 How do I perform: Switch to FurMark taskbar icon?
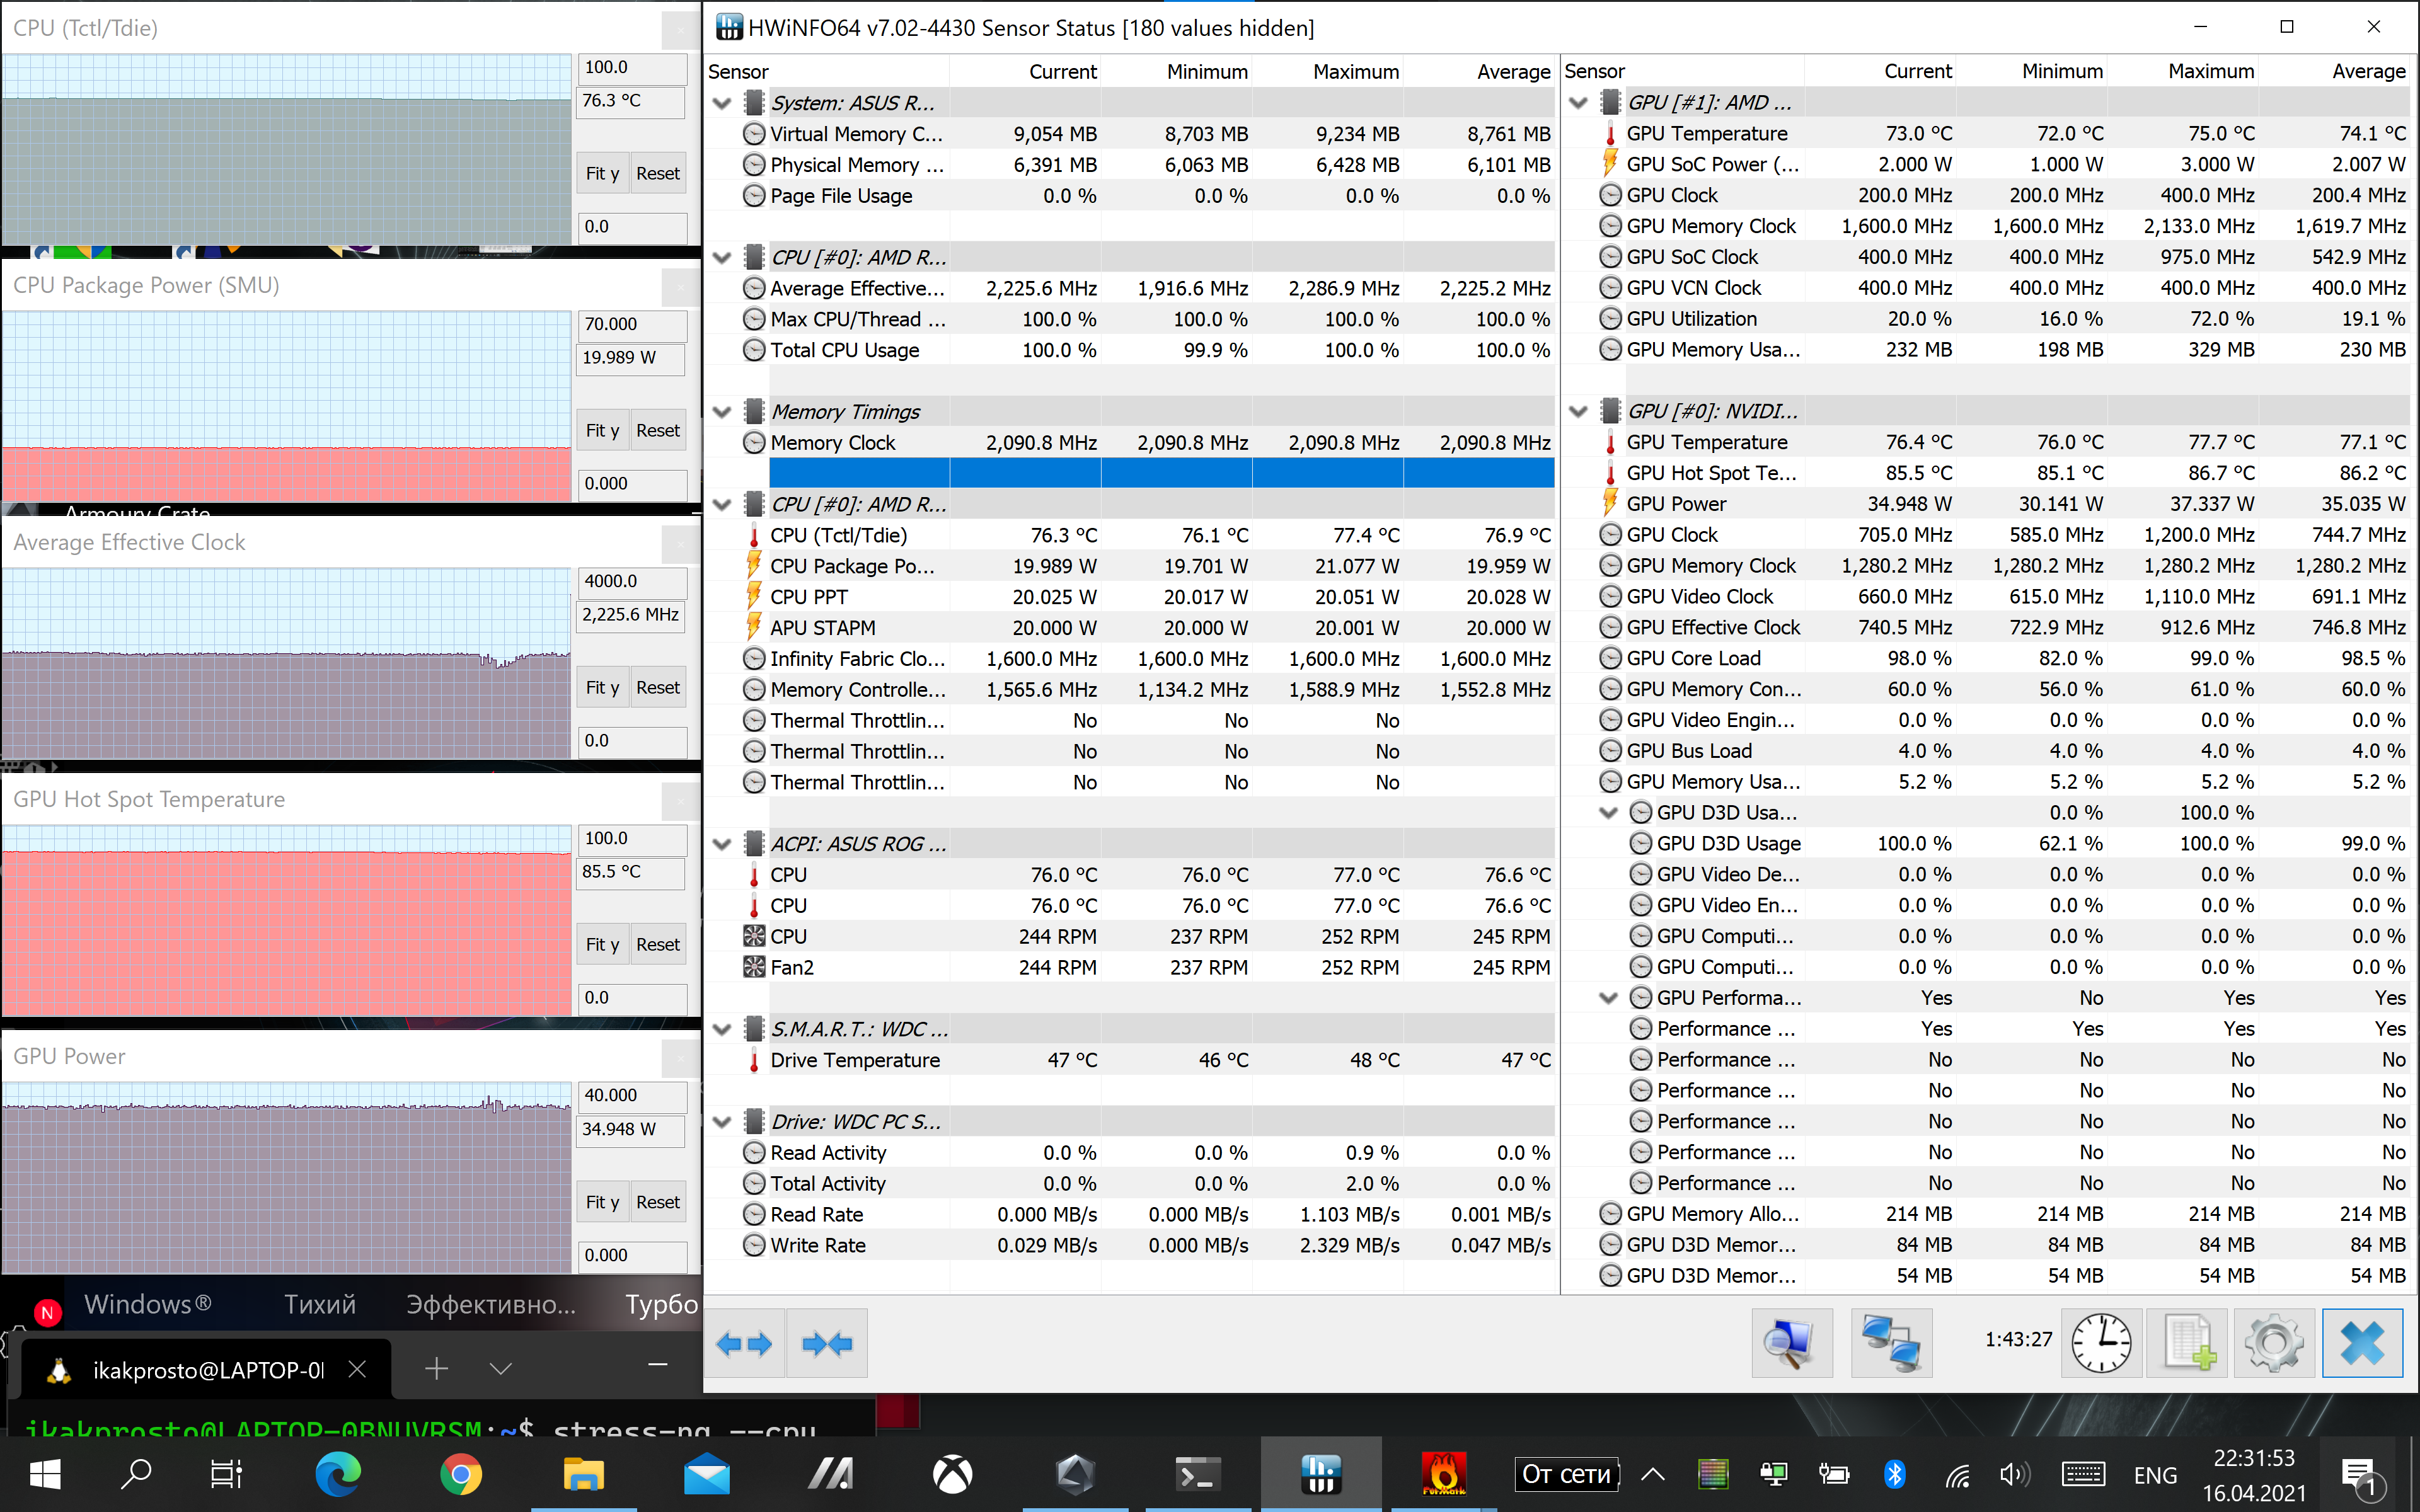coord(1443,1474)
